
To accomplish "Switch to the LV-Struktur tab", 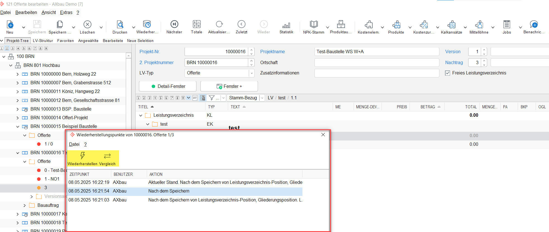I will click(x=43, y=41).
